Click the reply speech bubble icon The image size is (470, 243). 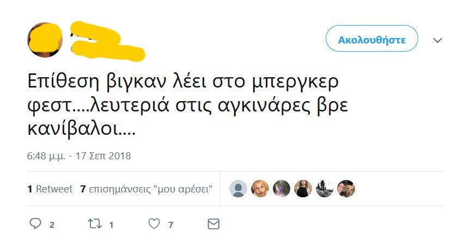pyautogui.click(x=35, y=224)
